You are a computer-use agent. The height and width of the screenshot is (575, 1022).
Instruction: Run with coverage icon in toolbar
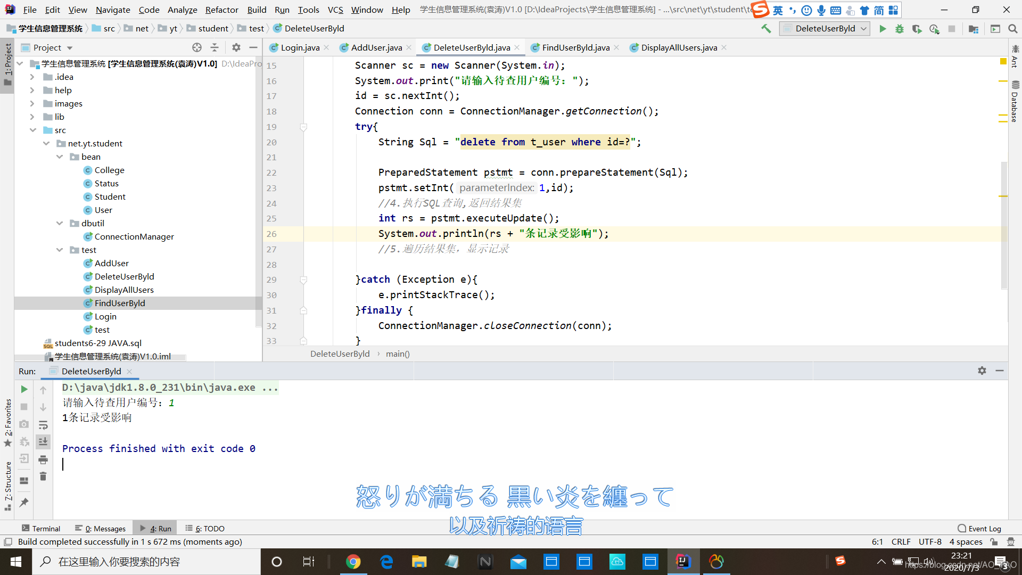tap(917, 29)
